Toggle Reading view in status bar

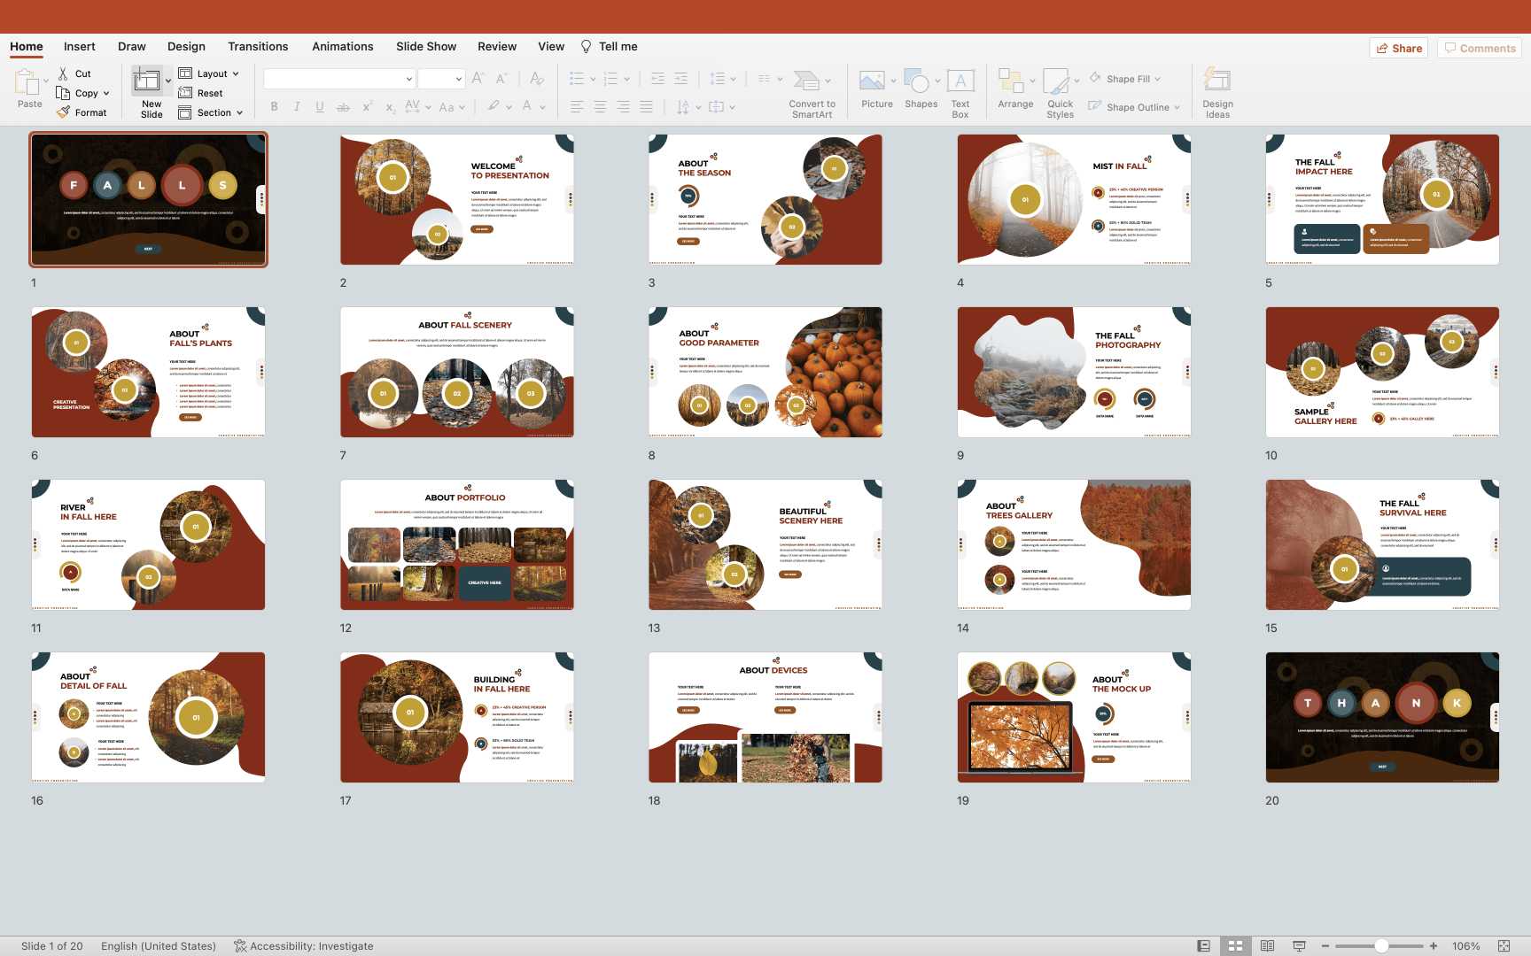click(x=1267, y=945)
